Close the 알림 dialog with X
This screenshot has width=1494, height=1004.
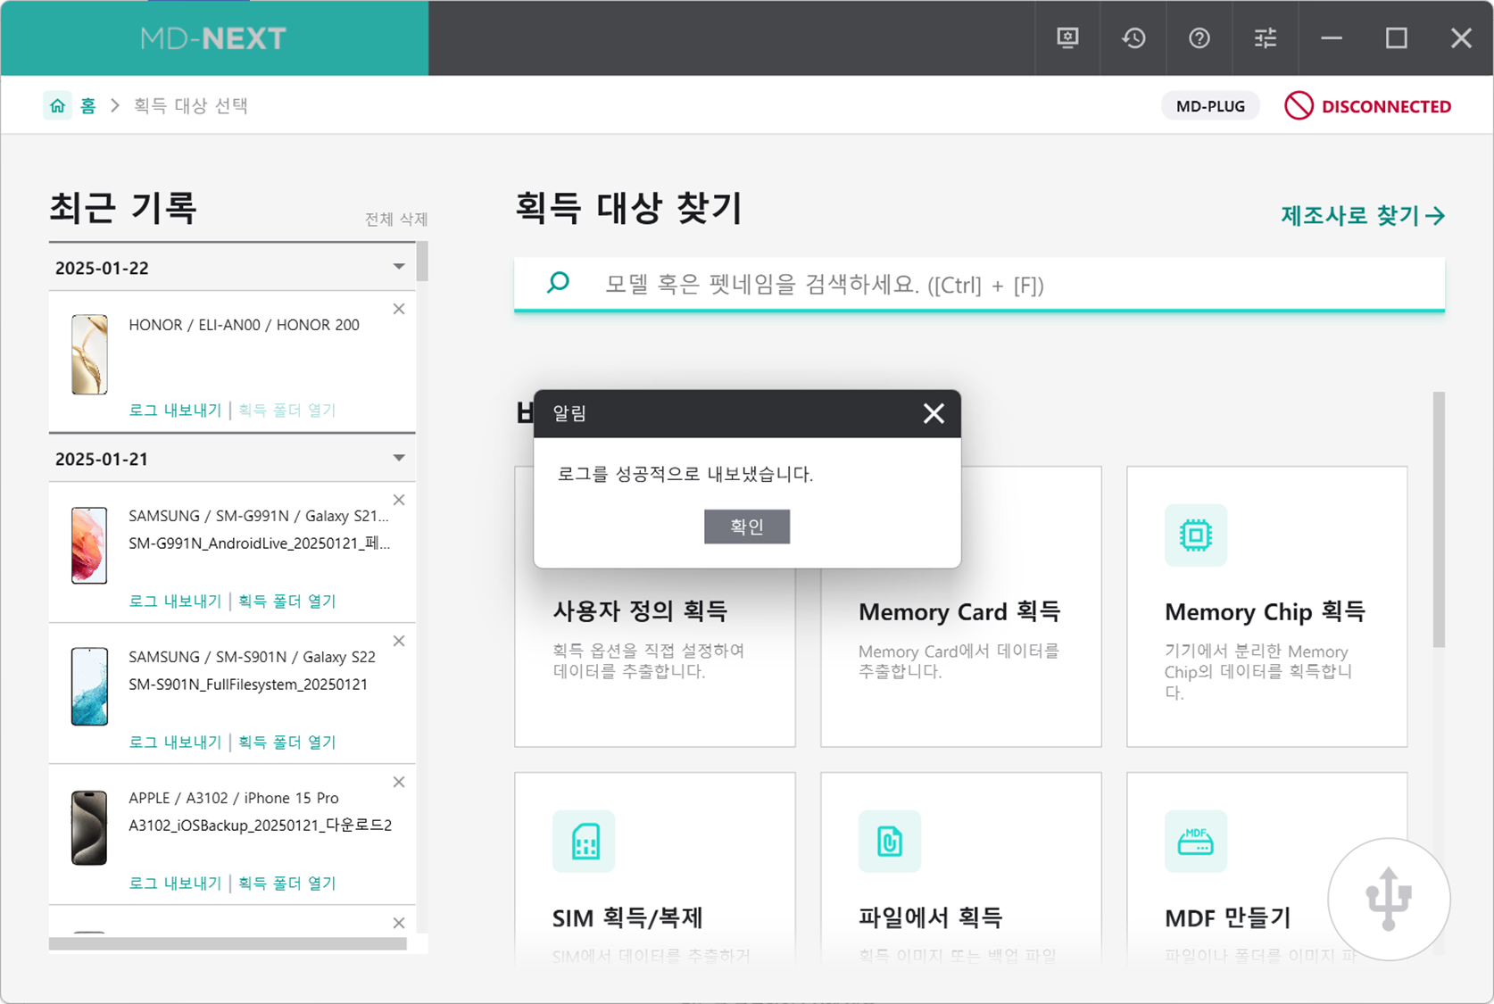[x=934, y=413]
